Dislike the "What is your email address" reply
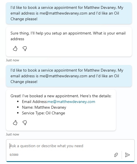Screen dimensions: 137x164 25,49
